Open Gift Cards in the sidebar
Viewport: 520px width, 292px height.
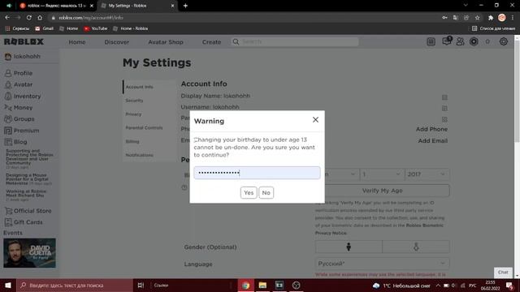click(24, 222)
